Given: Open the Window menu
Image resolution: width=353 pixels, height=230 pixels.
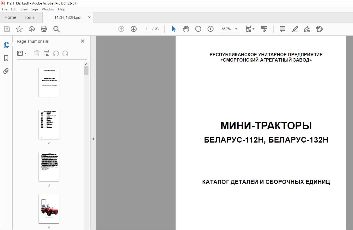Looking at the screenshot, I should point(48,9).
